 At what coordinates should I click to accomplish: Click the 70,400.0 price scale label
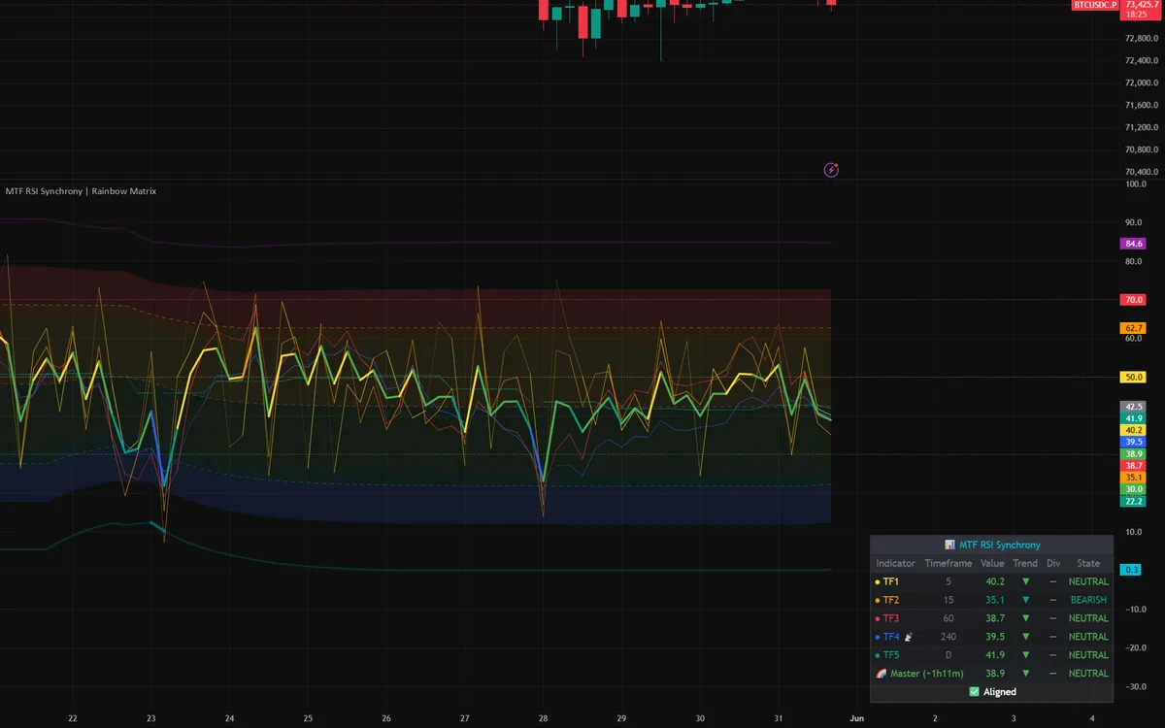(x=1141, y=172)
